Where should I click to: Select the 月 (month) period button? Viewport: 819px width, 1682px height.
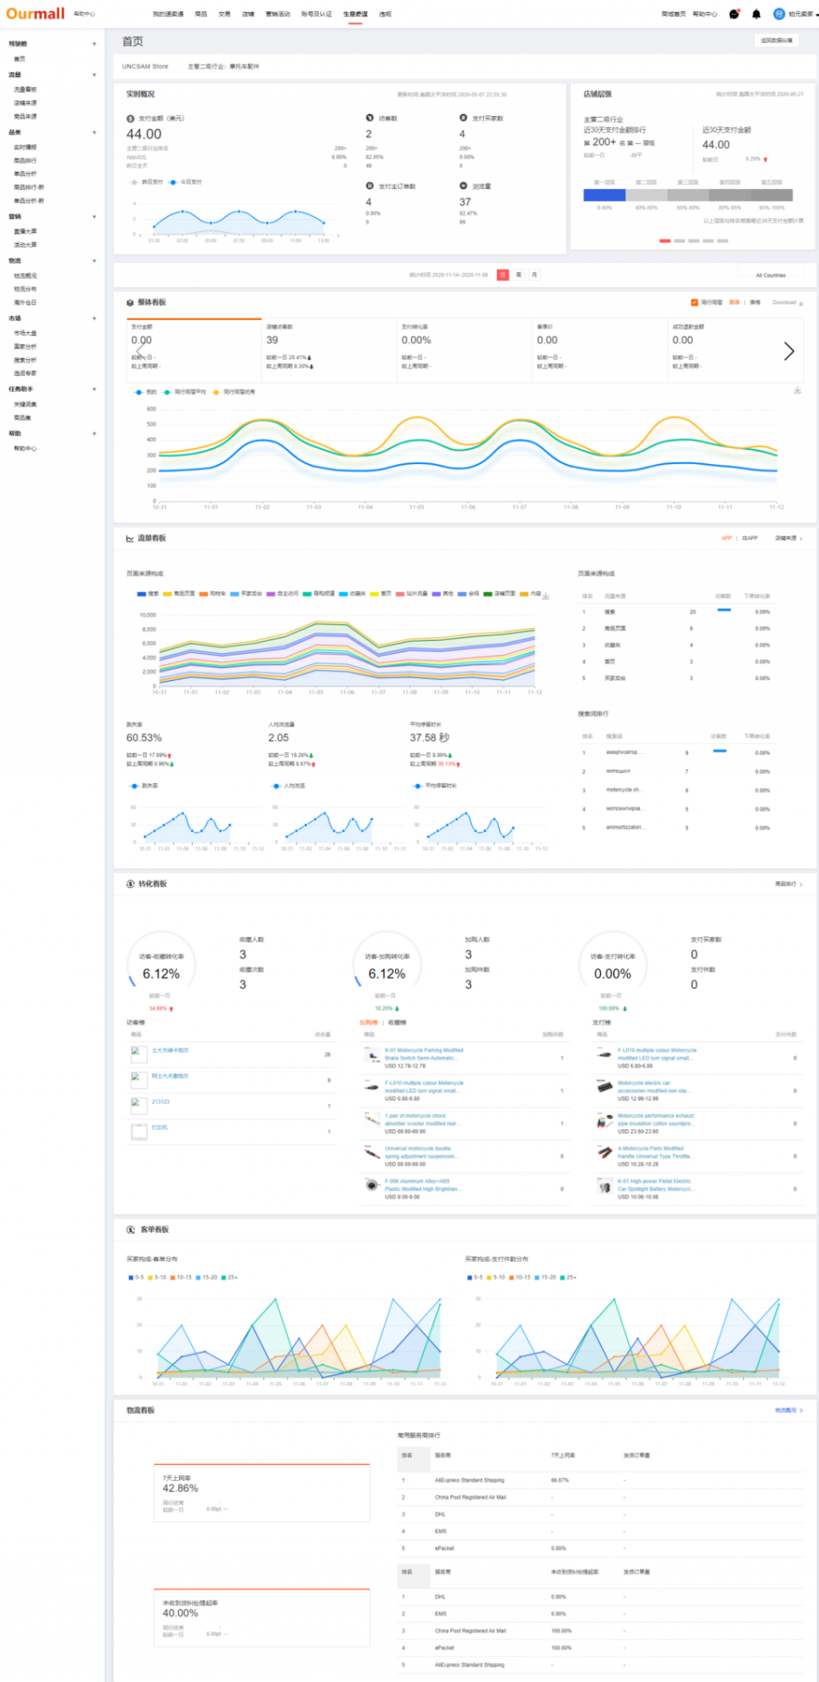coord(534,274)
